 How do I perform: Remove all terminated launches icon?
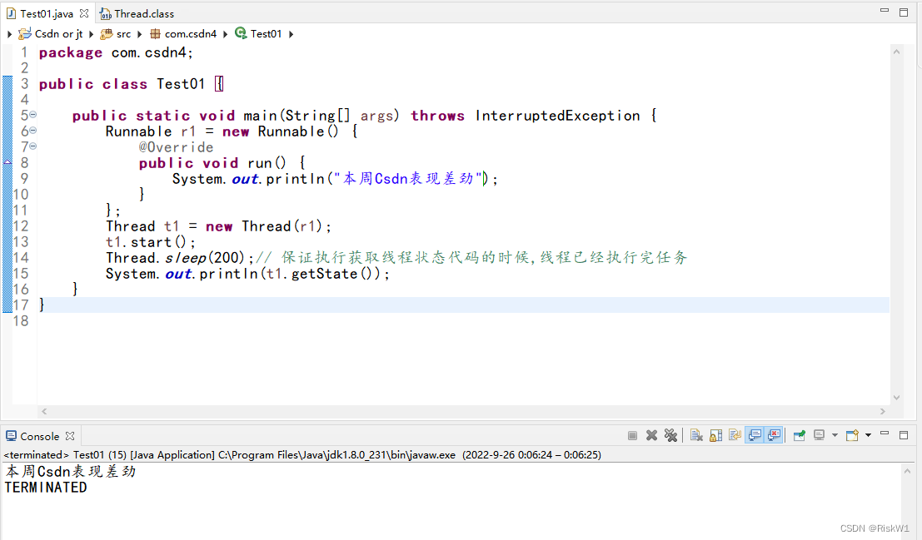click(x=671, y=435)
